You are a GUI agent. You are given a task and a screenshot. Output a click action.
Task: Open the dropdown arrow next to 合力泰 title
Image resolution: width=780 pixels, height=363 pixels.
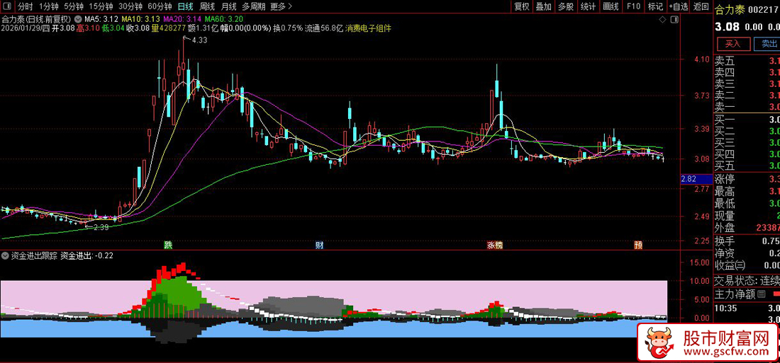coord(77,19)
